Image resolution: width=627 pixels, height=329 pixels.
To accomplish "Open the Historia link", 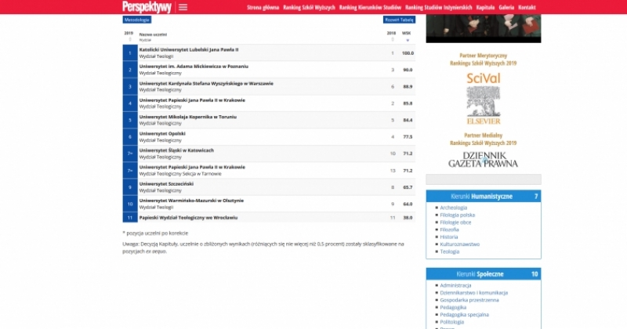I will pos(449,237).
